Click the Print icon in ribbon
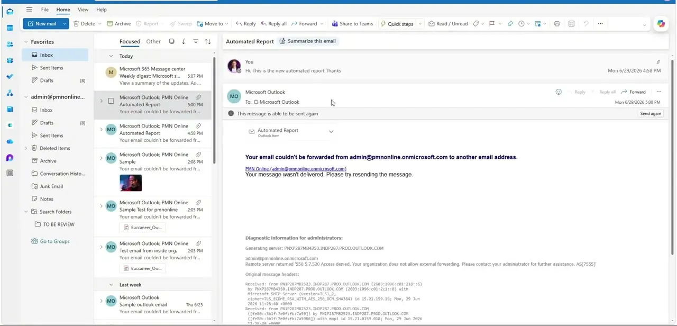 click(x=557, y=24)
